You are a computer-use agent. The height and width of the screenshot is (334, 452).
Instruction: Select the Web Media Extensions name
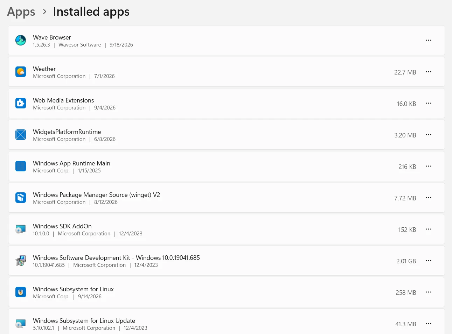(63, 100)
